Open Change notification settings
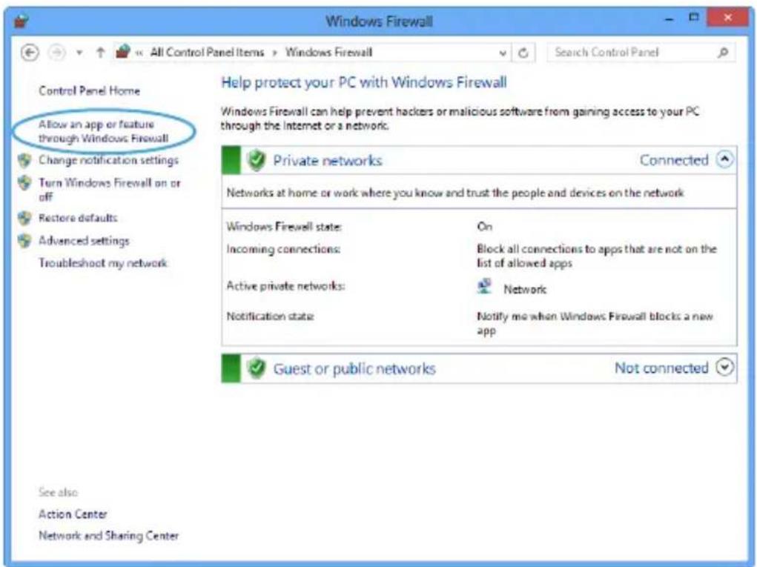The height and width of the screenshot is (567, 757). 109,160
